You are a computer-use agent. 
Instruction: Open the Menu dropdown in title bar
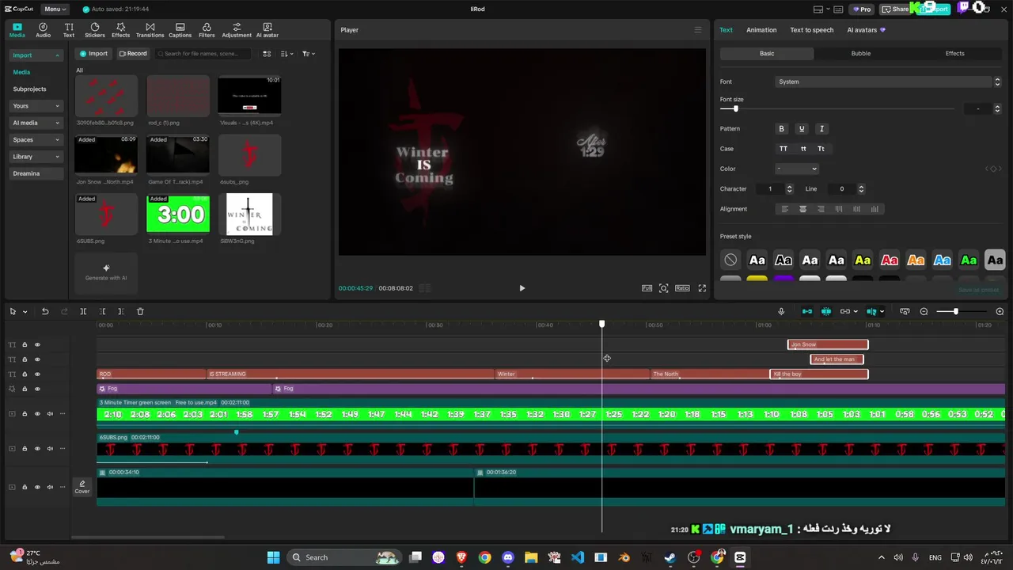(x=55, y=9)
